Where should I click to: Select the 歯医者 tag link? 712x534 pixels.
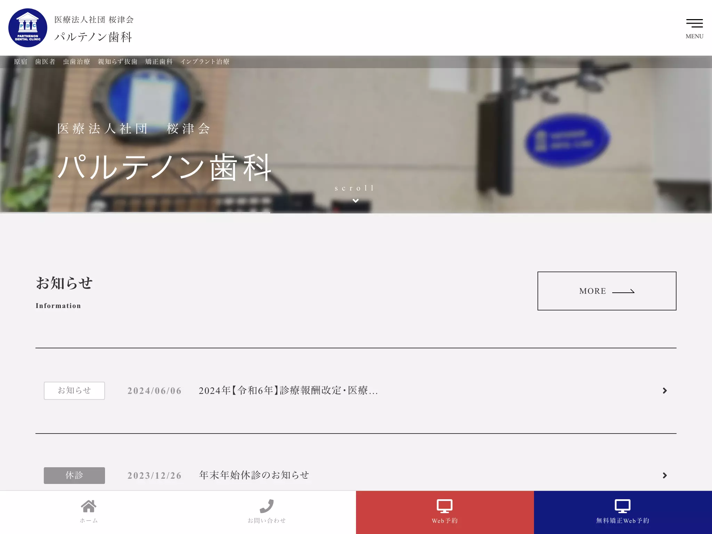(45, 62)
